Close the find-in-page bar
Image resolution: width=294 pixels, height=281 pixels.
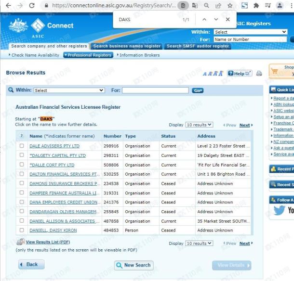pyautogui.click(x=227, y=20)
